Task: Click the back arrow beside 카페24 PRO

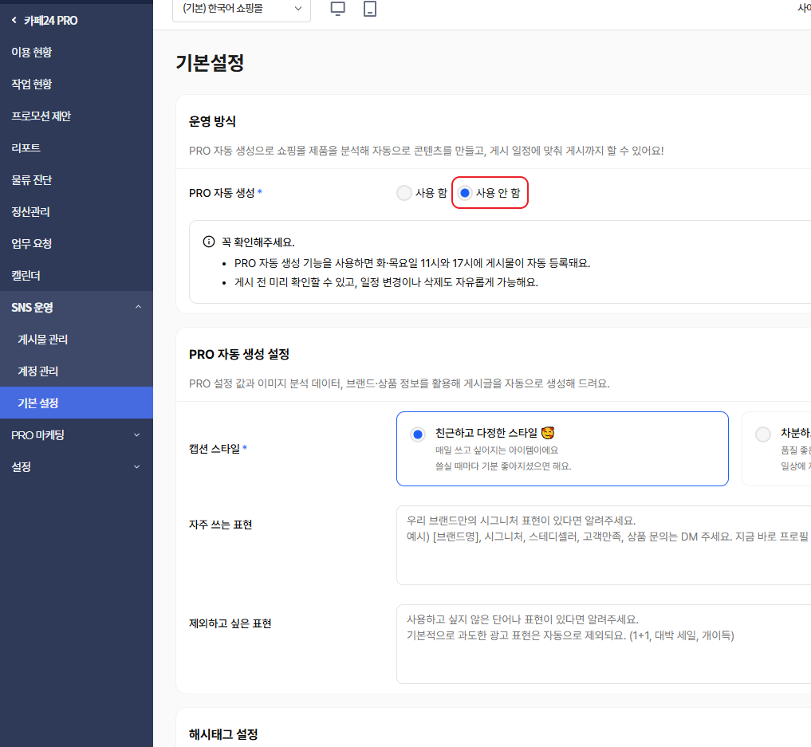Action: click(14, 20)
